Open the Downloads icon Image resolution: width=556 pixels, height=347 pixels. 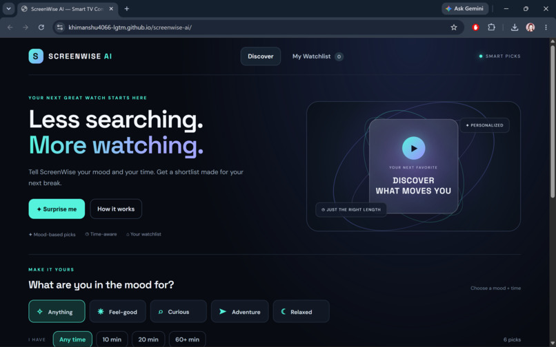pos(515,28)
